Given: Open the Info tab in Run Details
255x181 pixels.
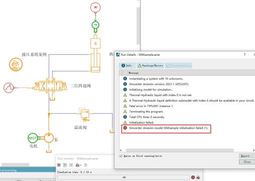Looking at the screenshot, I should [126, 65].
